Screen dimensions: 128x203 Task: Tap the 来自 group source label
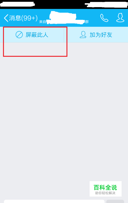click(x=42, y=22)
